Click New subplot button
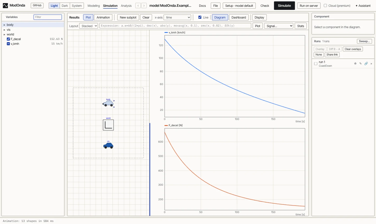Viewport: 376px width, 224px height. (128, 17)
